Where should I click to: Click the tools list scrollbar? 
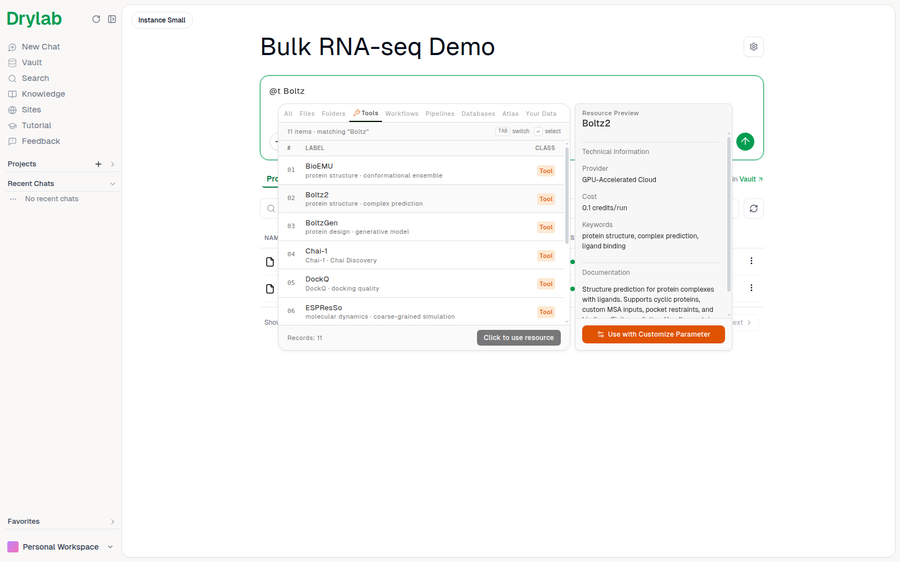point(567,196)
